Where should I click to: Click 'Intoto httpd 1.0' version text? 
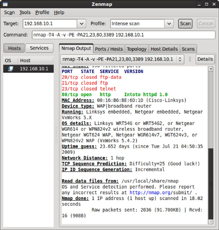[x=146, y=95]
